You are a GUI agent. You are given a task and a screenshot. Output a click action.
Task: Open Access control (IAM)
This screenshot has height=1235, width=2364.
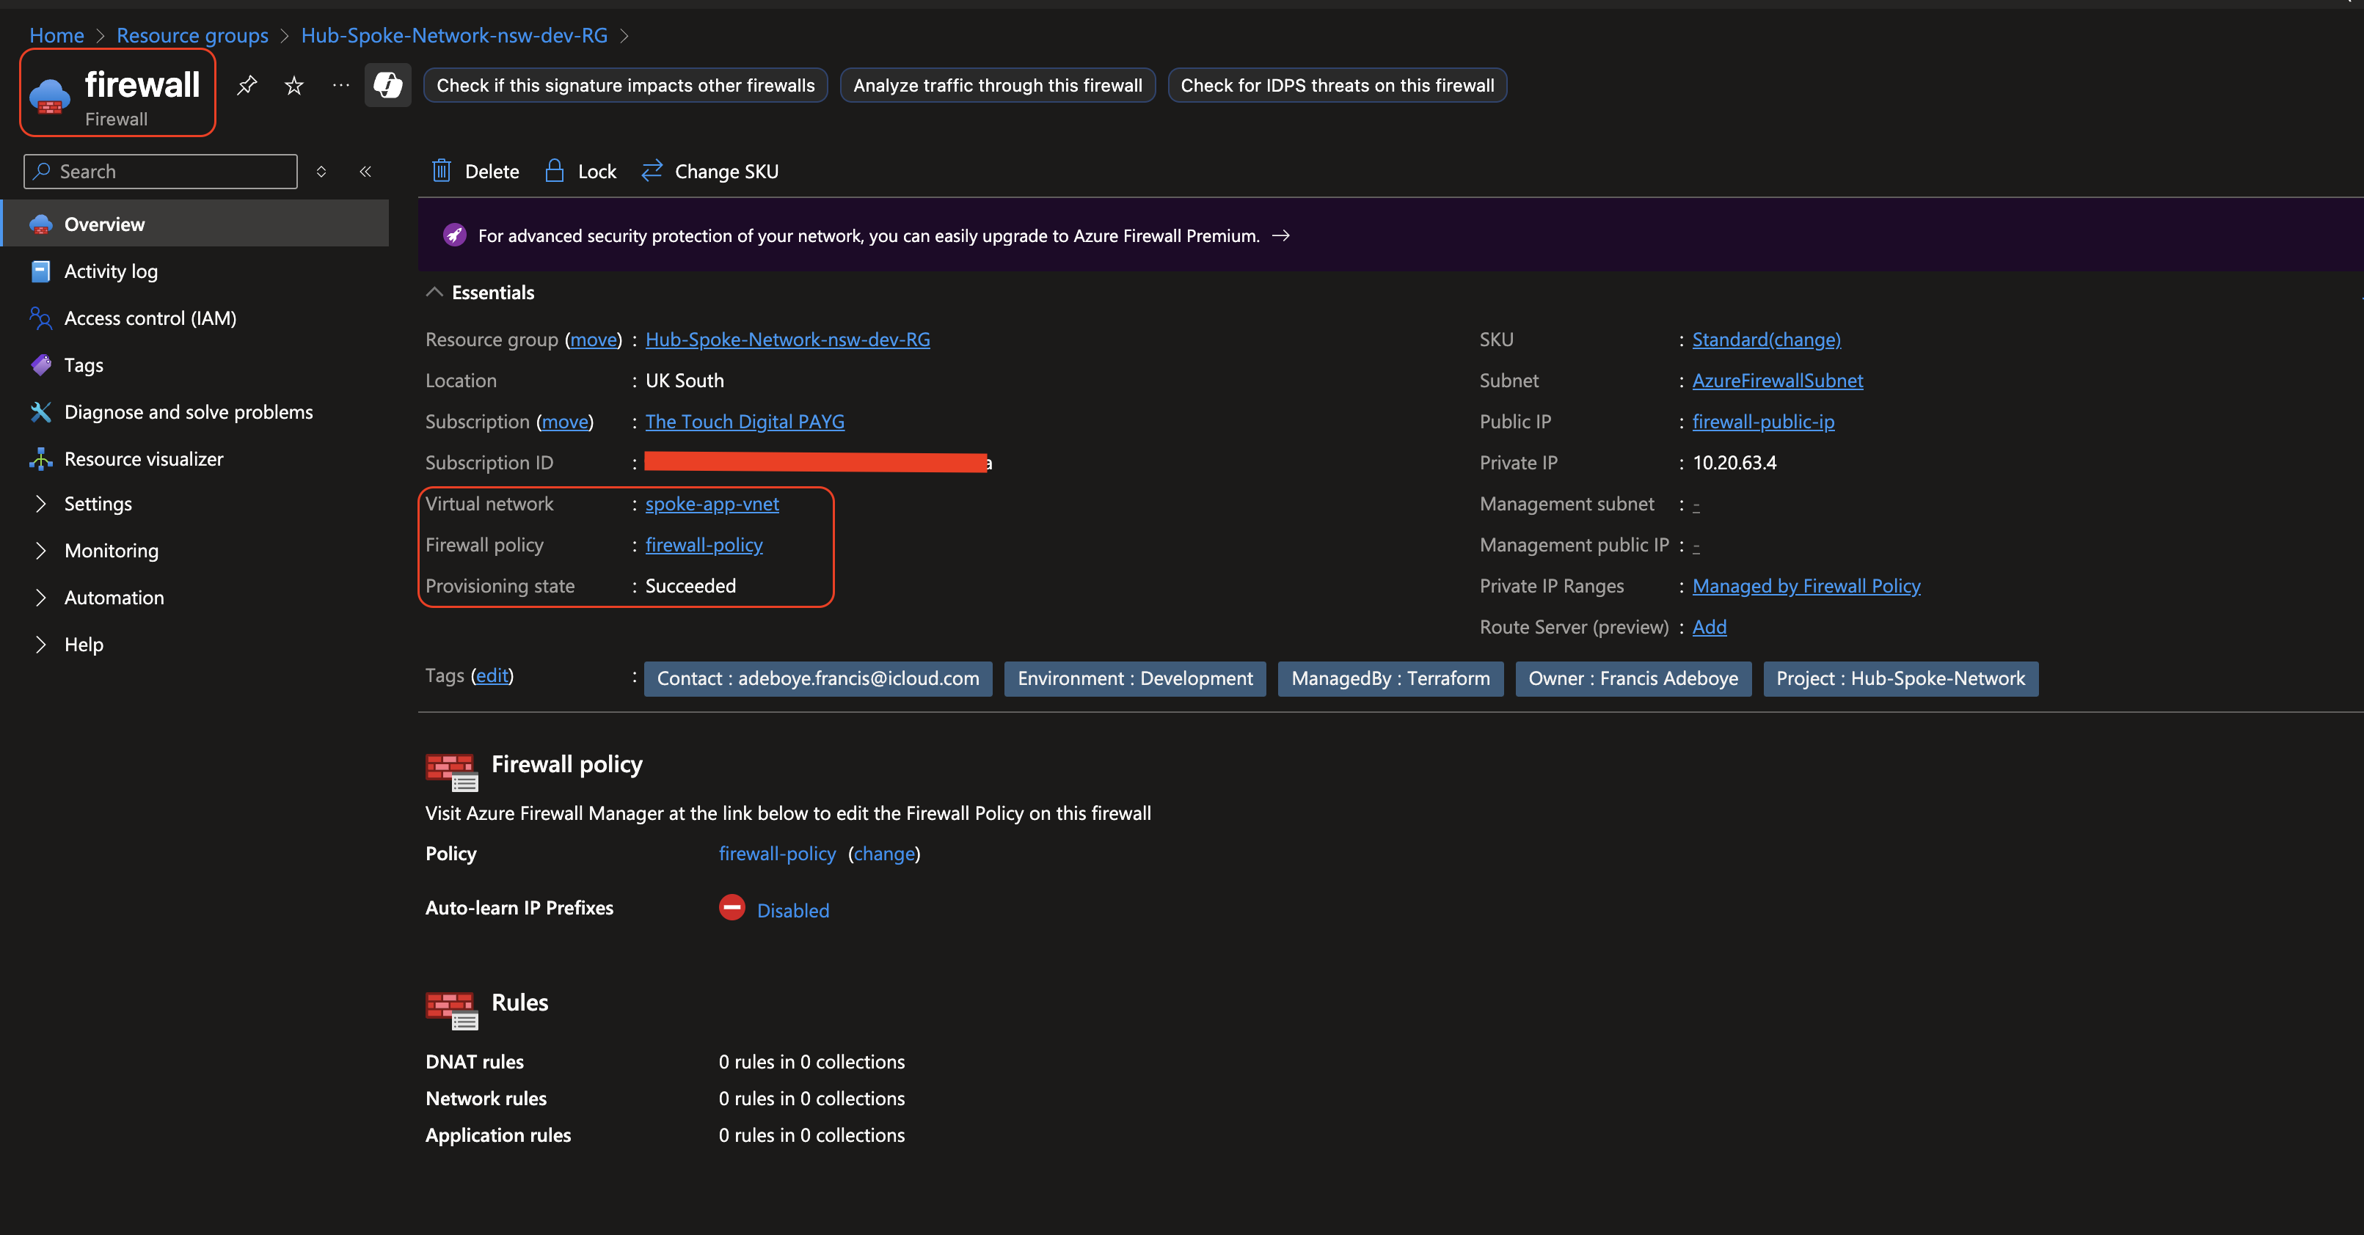[150, 318]
